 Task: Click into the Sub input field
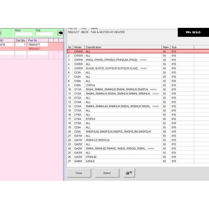[x=44, y=34]
